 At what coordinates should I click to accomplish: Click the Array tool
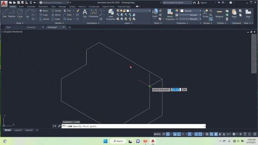[68, 19]
